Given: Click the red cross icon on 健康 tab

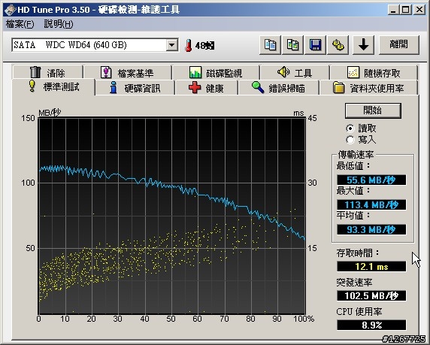Looking at the screenshot, I should [x=195, y=88].
